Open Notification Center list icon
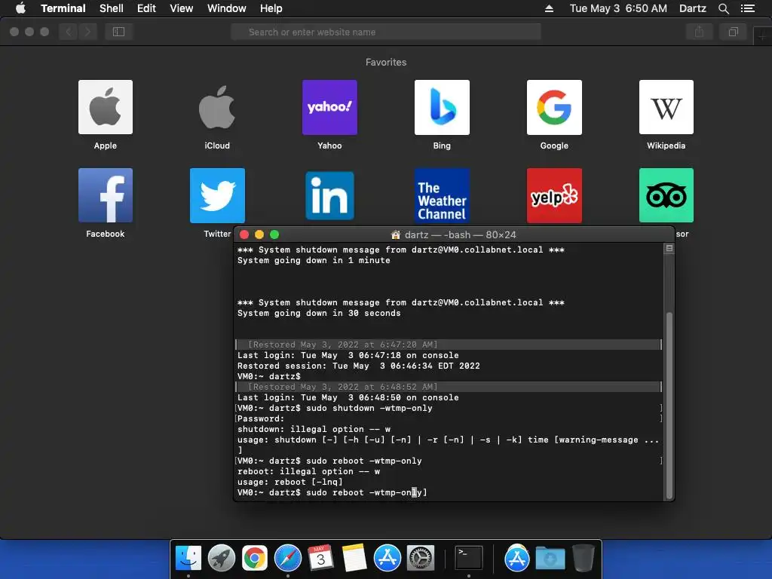This screenshot has height=579, width=772. (748, 8)
